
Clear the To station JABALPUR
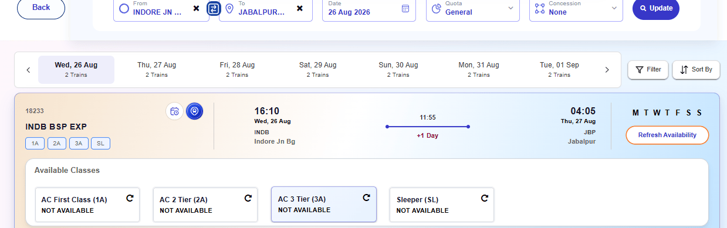click(x=300, y=8)
